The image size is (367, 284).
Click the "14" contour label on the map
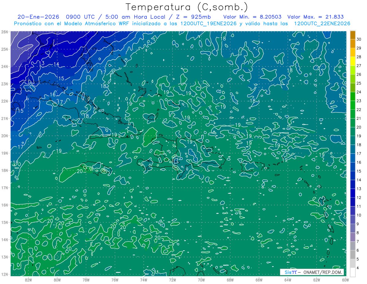(x=56, y=64)
